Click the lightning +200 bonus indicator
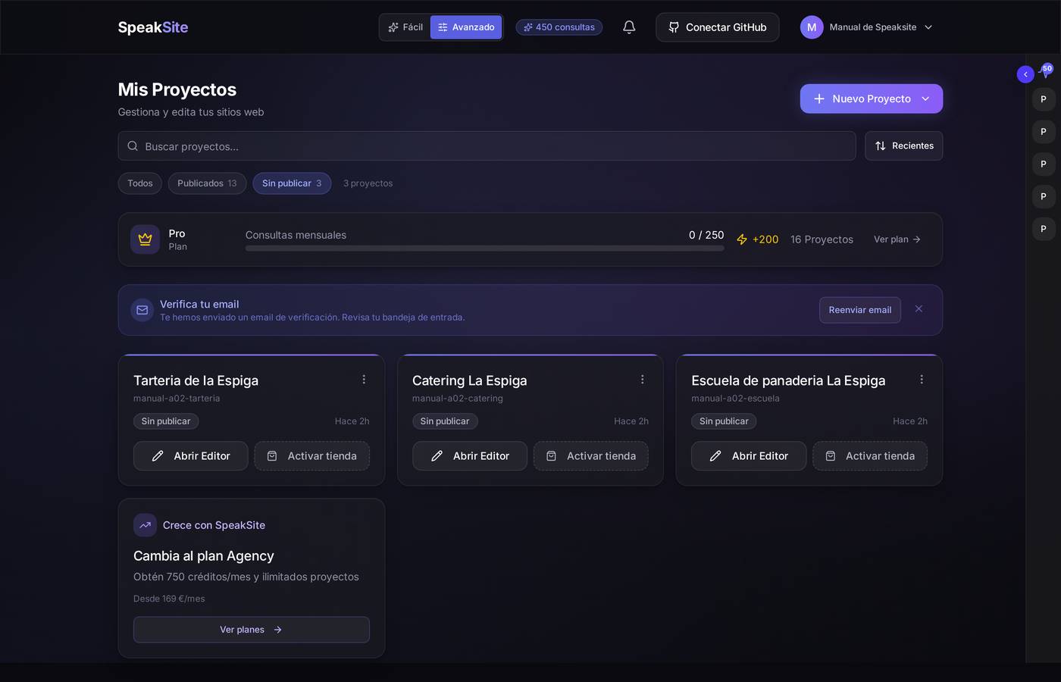 point(757,239)
